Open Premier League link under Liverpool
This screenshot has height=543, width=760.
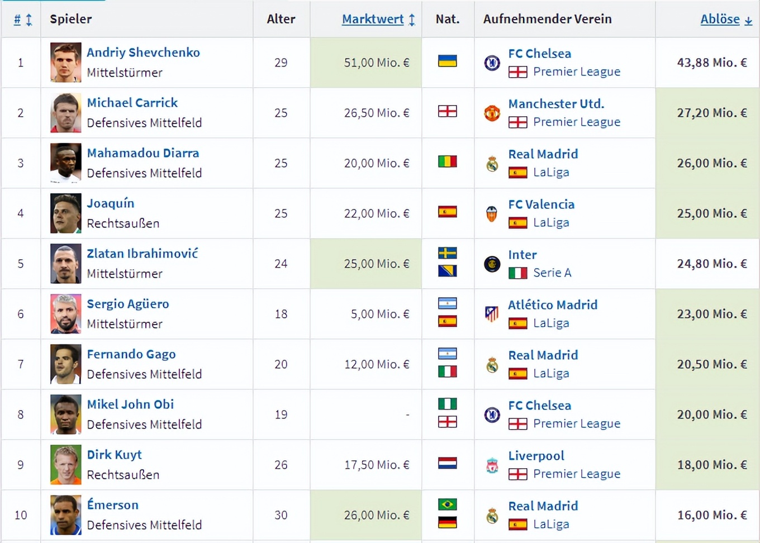(576, 474)
